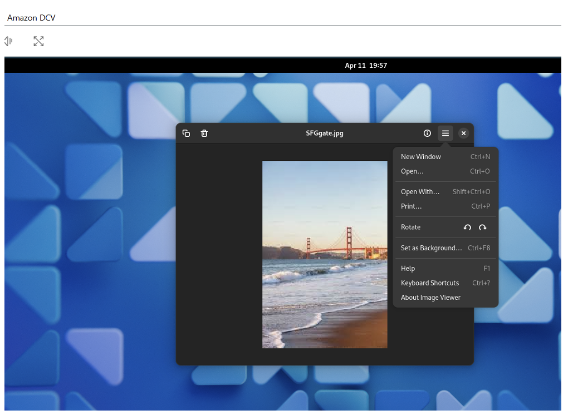
Task: Click the Golden Gate bridge photo
Action: [x=325, y=255]
